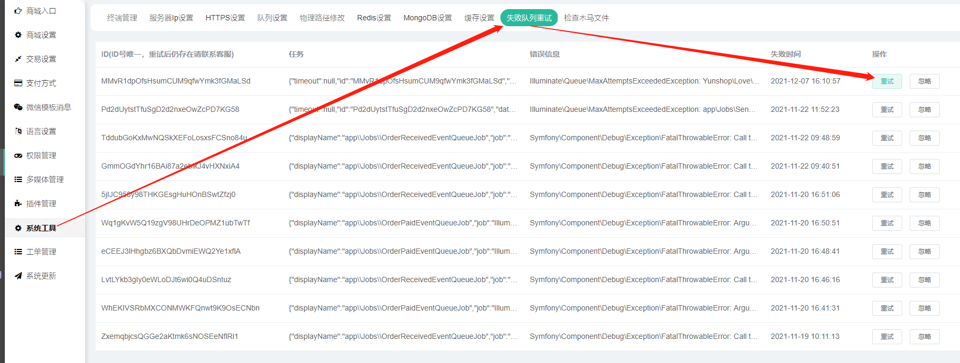Click the 交易设置 sidebar icon
This screenshot has height=363, width=960.
18,59
